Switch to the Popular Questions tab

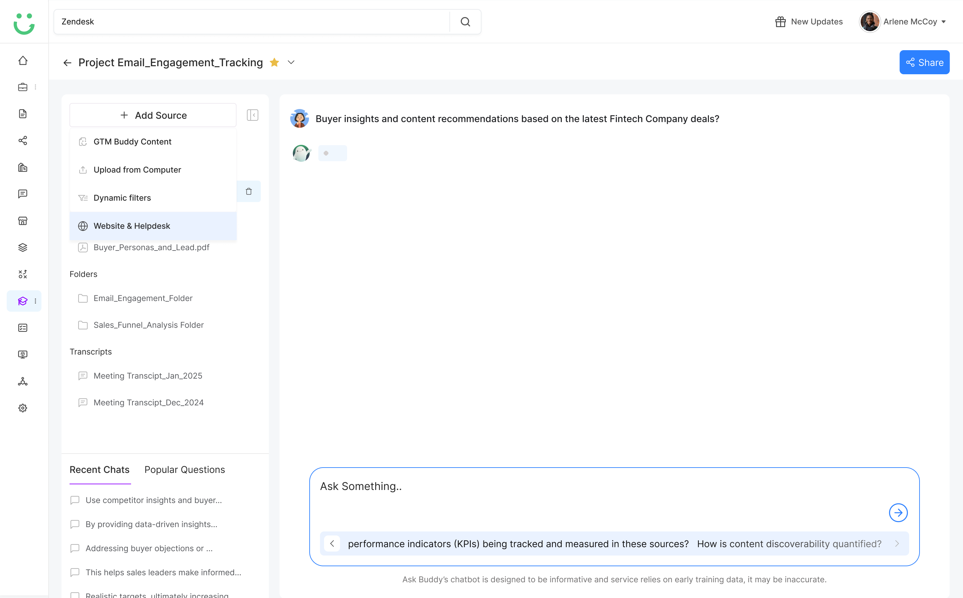(185, 470)
